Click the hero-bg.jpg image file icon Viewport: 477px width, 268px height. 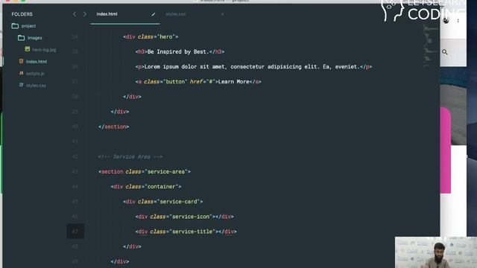(28, 49)
